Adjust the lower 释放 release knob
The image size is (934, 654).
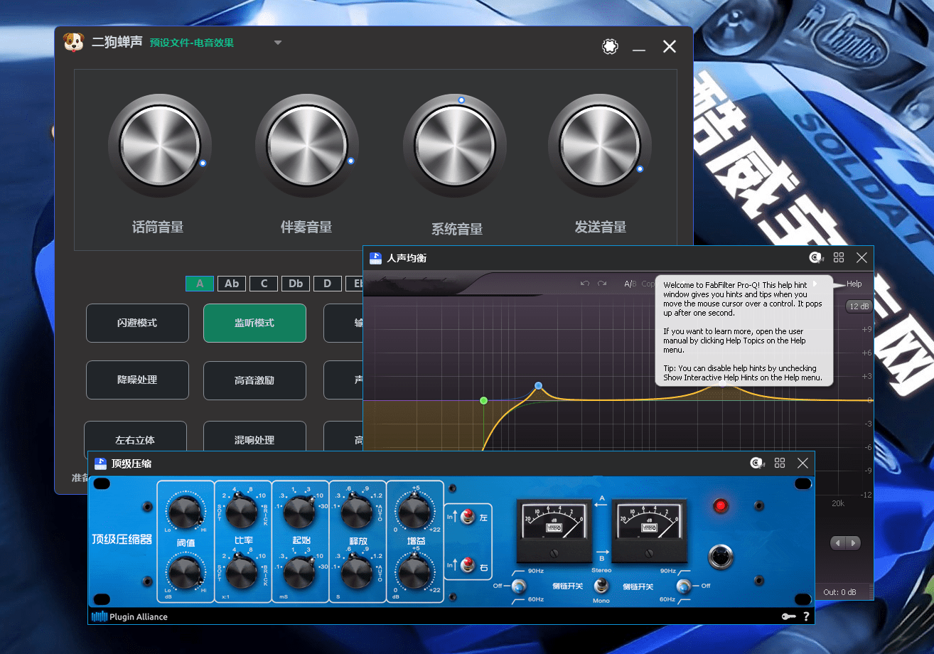[357, 572]
